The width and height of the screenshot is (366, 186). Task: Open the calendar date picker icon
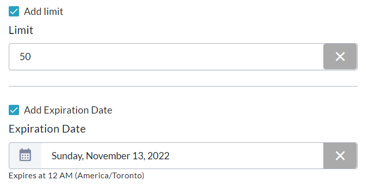point(25,155)
